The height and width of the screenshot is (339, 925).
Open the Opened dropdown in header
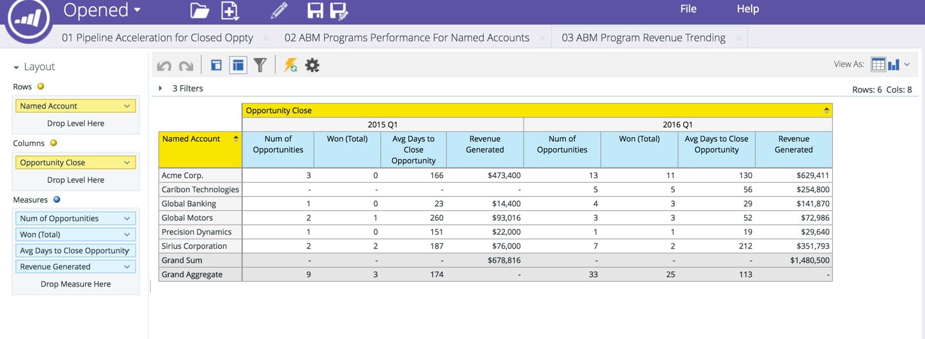point(102,10)
